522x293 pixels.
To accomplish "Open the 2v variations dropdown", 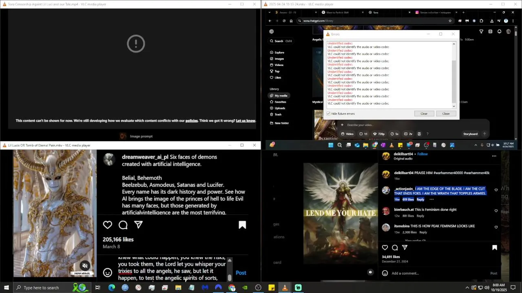I will [x=408, y=134].
